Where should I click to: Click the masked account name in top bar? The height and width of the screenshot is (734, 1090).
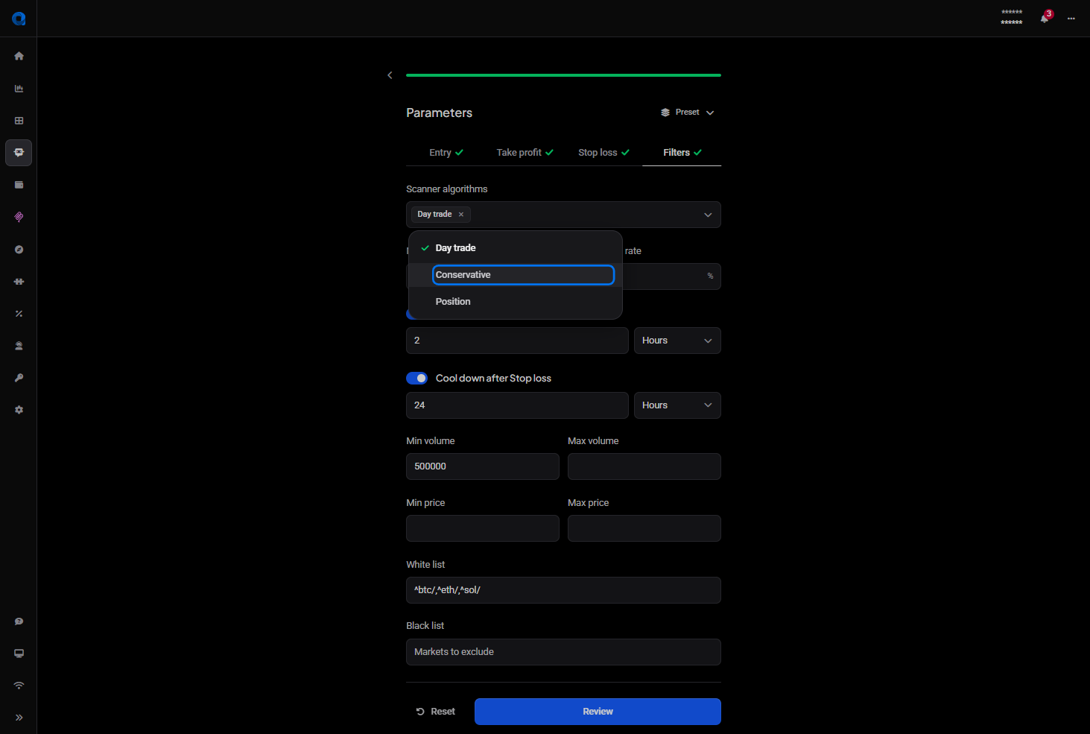(1012, 18)
